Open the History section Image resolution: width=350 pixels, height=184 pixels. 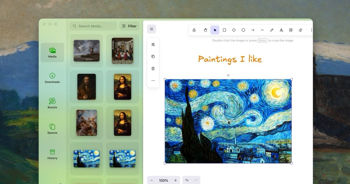click(52, 154)
